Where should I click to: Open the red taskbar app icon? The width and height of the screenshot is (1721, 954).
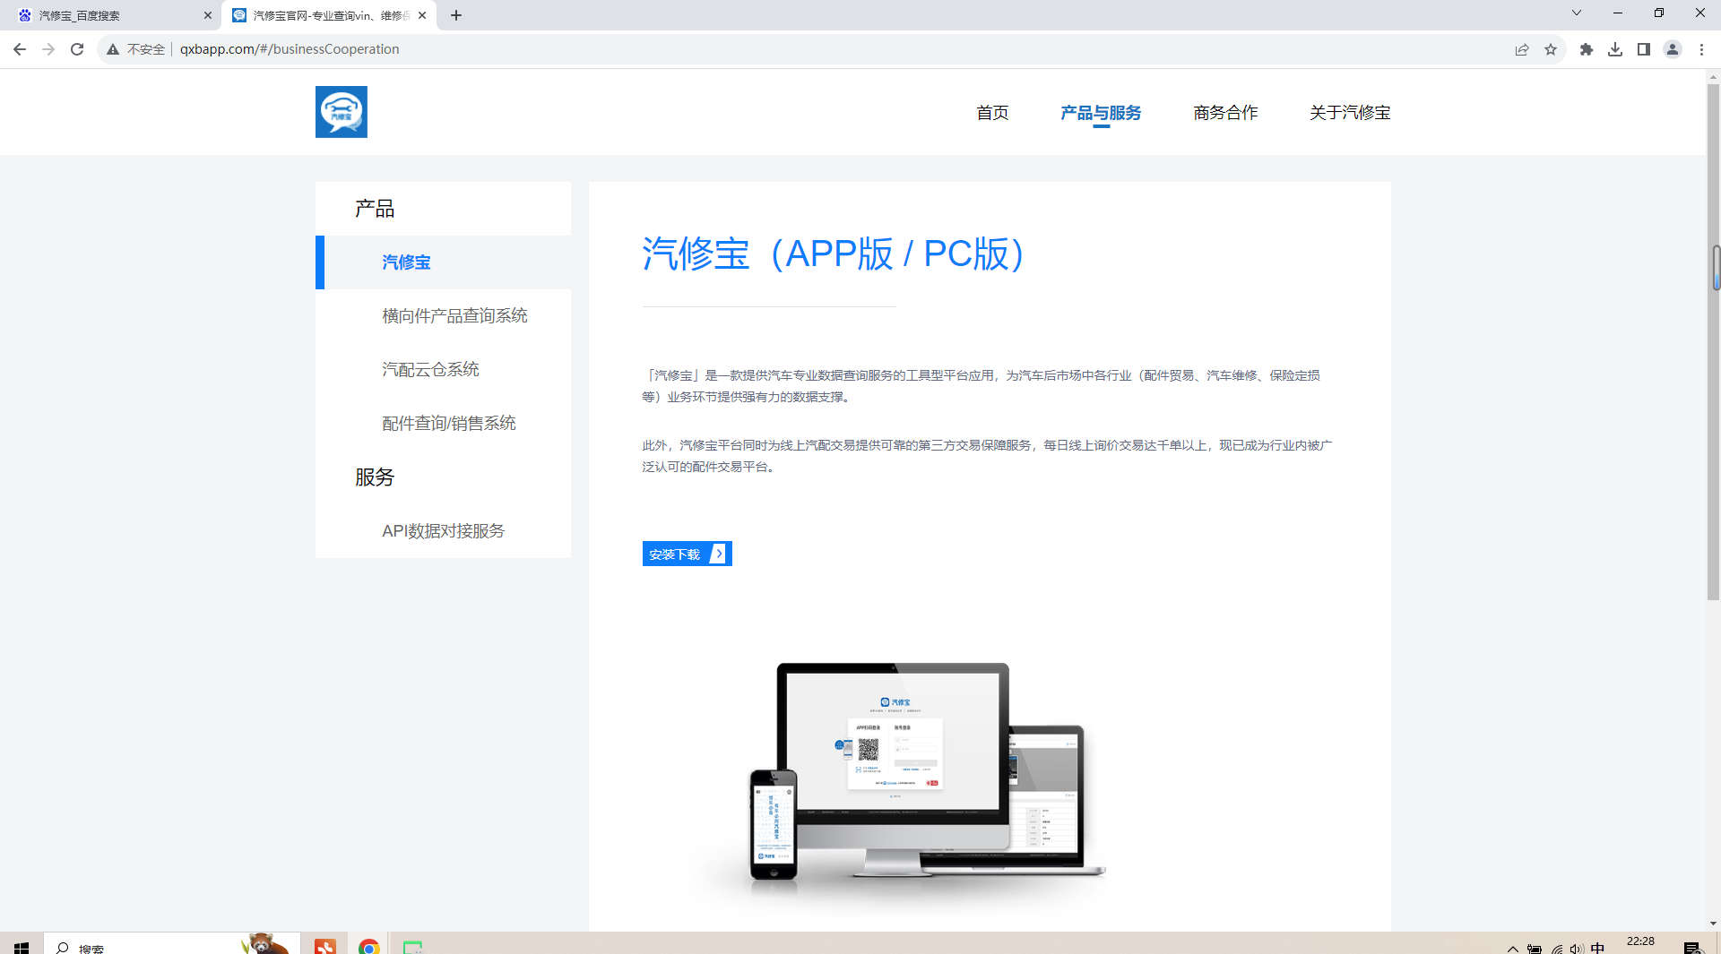[x=324, y=947]
